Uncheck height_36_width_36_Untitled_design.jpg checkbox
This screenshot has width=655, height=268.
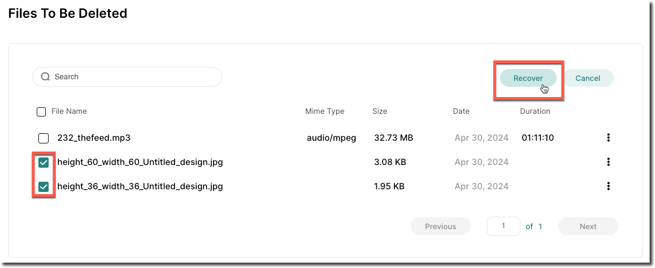[44, 187]
